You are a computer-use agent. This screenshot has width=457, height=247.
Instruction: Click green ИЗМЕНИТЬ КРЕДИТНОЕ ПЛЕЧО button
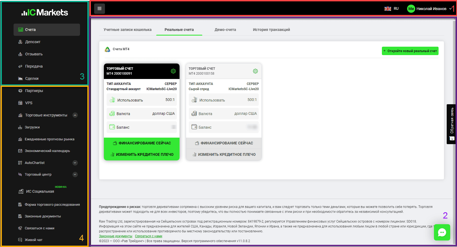[x=142, y=154]
